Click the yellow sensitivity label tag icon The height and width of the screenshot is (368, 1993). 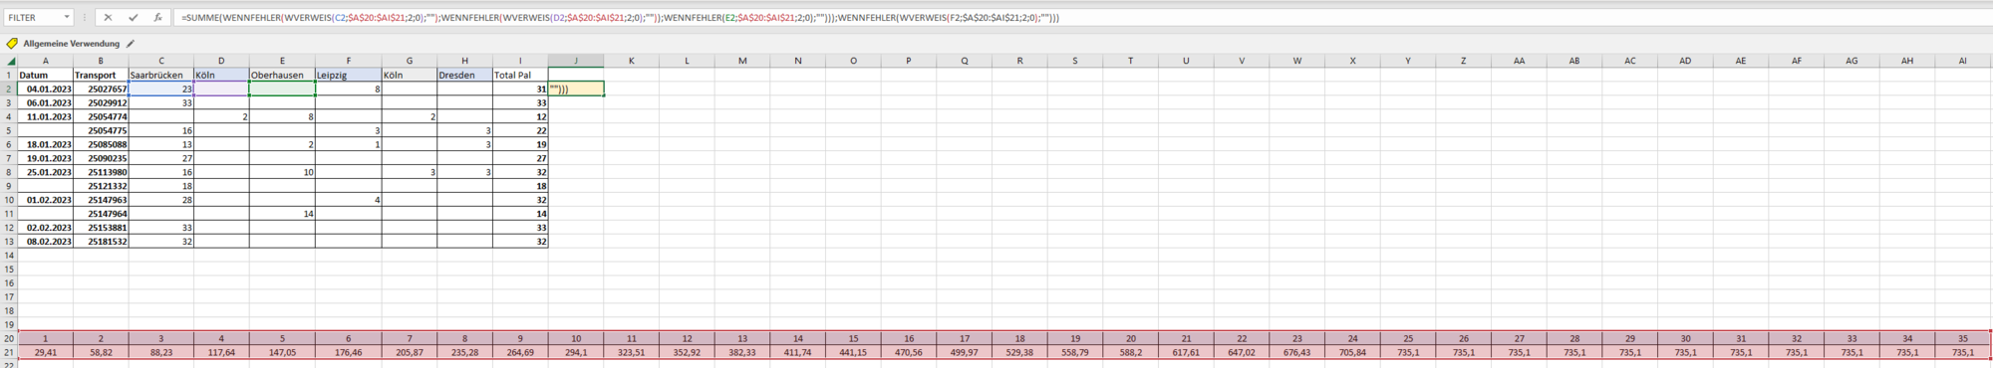click(12, 44)
